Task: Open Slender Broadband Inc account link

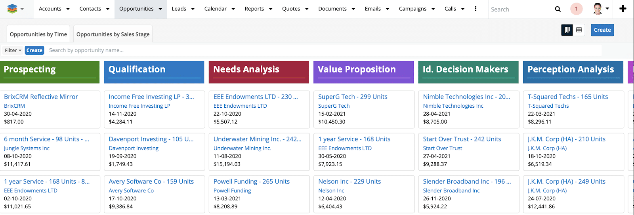Action: [451, 190]
